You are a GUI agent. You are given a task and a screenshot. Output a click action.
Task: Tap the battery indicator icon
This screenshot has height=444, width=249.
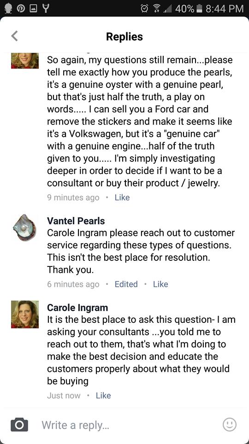pos(200,8)
